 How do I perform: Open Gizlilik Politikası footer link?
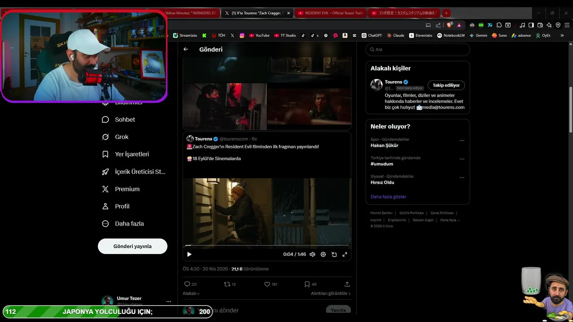coord(411,213)
